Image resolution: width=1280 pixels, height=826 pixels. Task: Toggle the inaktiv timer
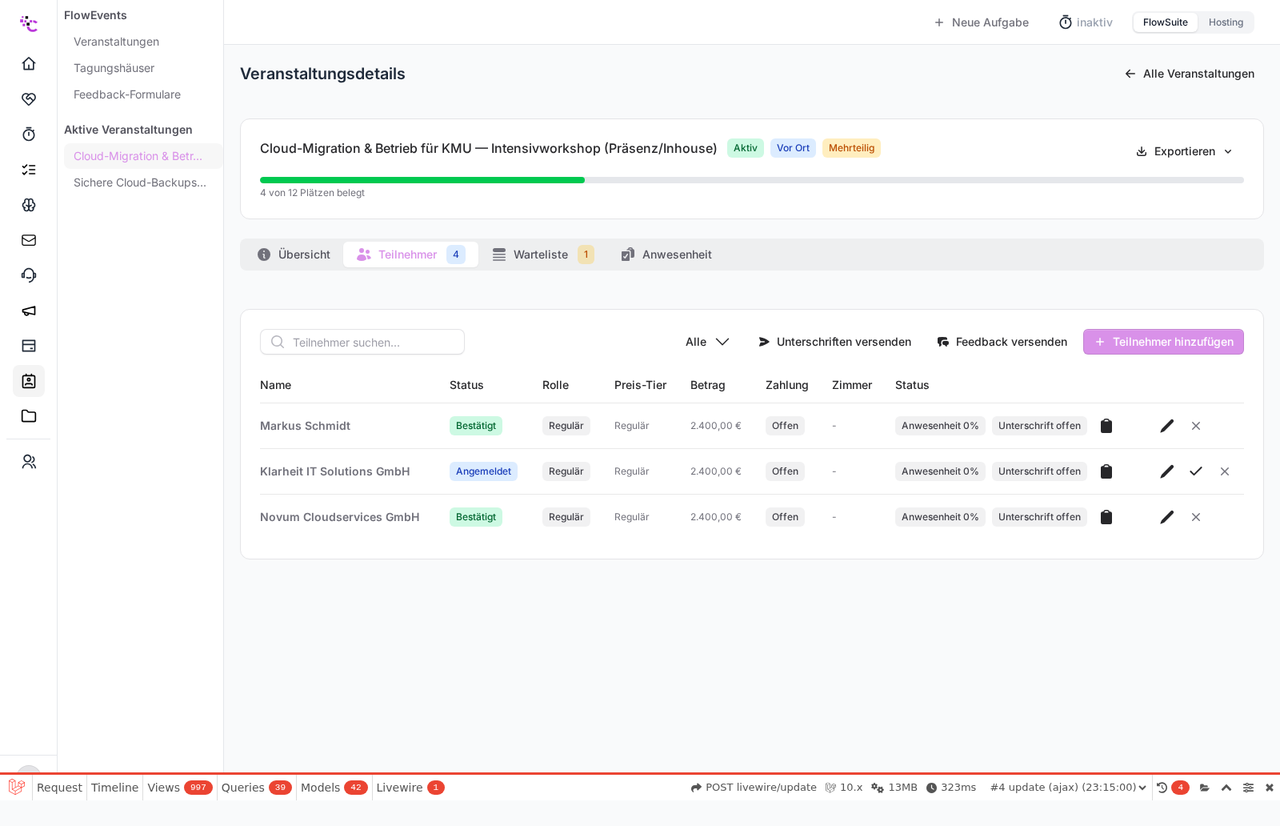1086,22
